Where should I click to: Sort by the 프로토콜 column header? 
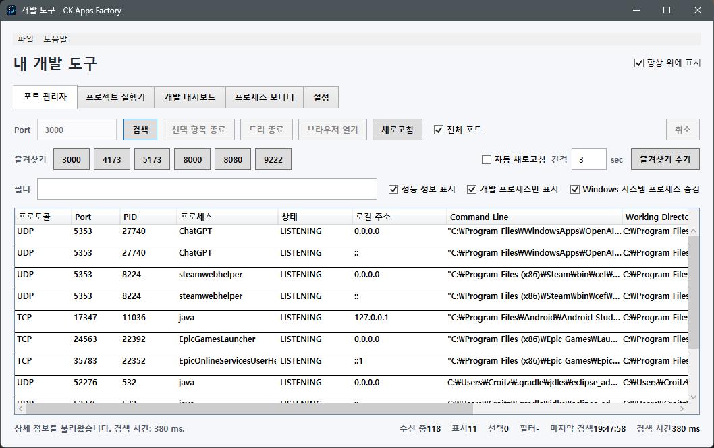[x=43, y=217]
